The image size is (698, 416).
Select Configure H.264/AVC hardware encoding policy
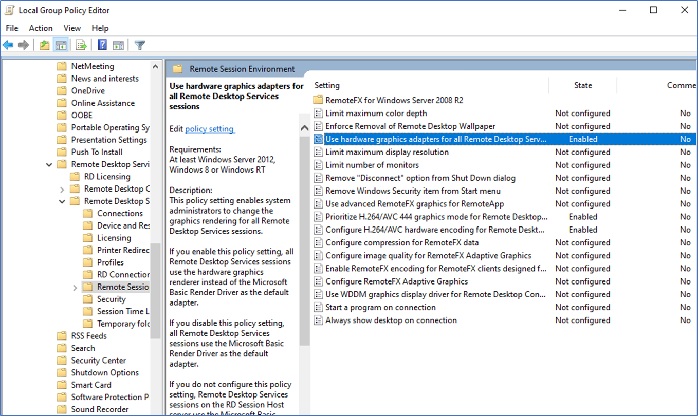(435, 230)
